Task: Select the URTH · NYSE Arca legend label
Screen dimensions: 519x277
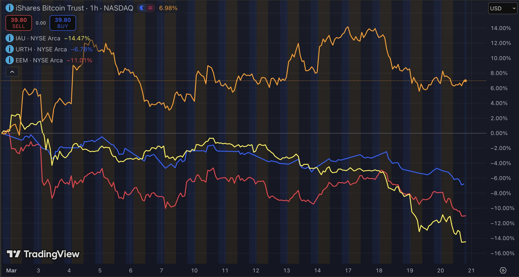Action: click(41, 49)
